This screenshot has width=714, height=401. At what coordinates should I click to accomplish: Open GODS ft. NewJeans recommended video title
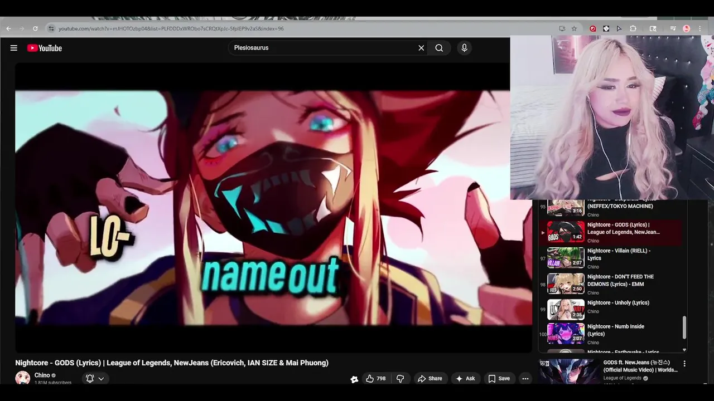[x=640, y=366]
